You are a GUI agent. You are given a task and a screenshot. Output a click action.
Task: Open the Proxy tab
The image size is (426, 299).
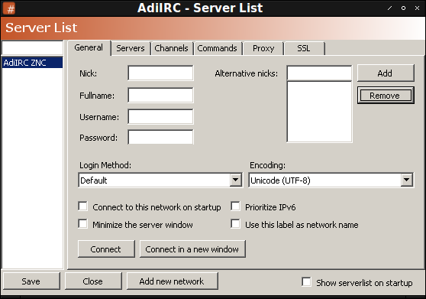coord(263,48)
